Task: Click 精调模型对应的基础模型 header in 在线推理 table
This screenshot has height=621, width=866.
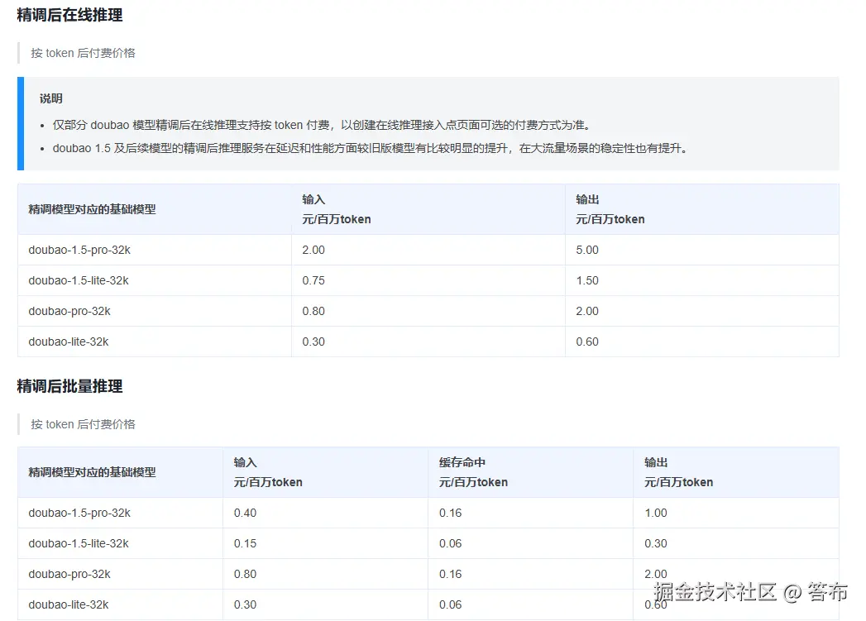Action: point(93,209)
